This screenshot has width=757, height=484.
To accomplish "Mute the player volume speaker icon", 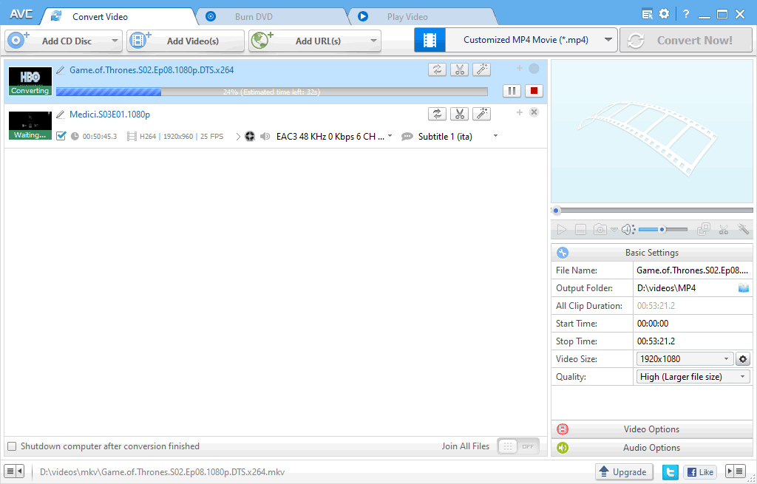I will point(628,230).
